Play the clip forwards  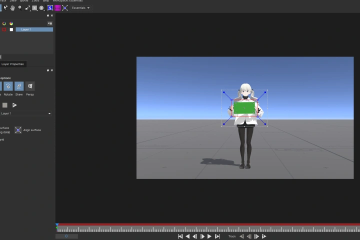pos(209,236)
